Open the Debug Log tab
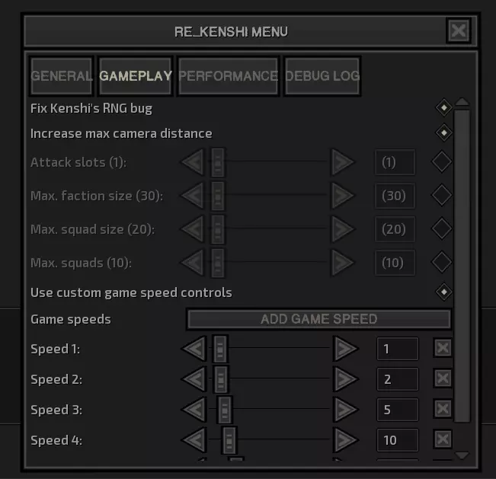The image size is (496, 479). pos(322,76)
